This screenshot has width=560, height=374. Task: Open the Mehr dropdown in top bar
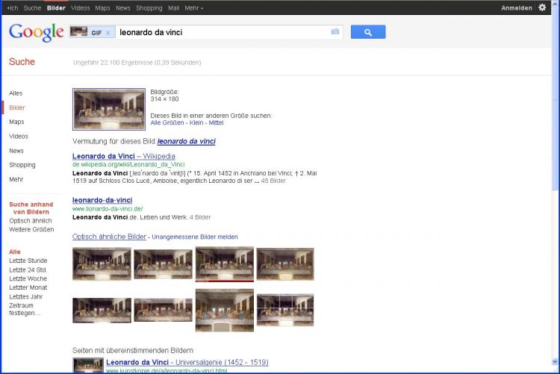193,7
